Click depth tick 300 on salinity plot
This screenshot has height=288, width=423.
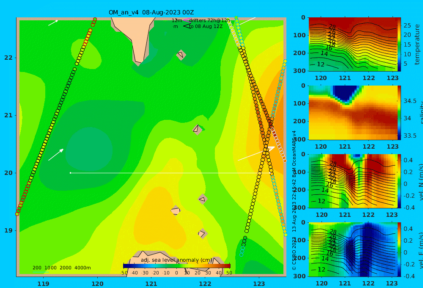(x=299, y=139)
